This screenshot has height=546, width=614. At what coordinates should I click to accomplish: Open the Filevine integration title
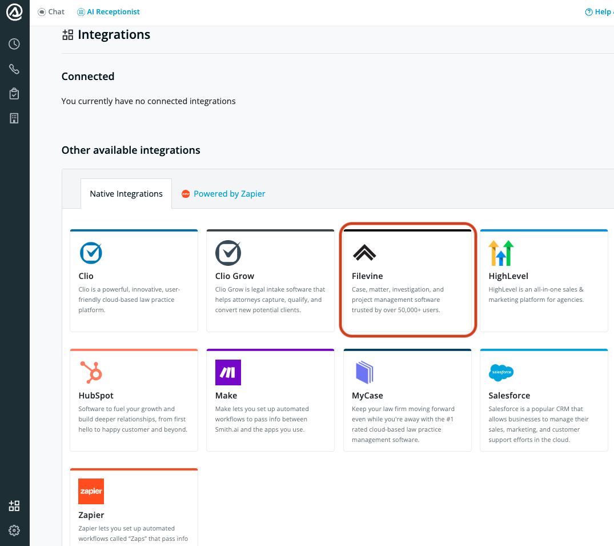coord(367,276)
